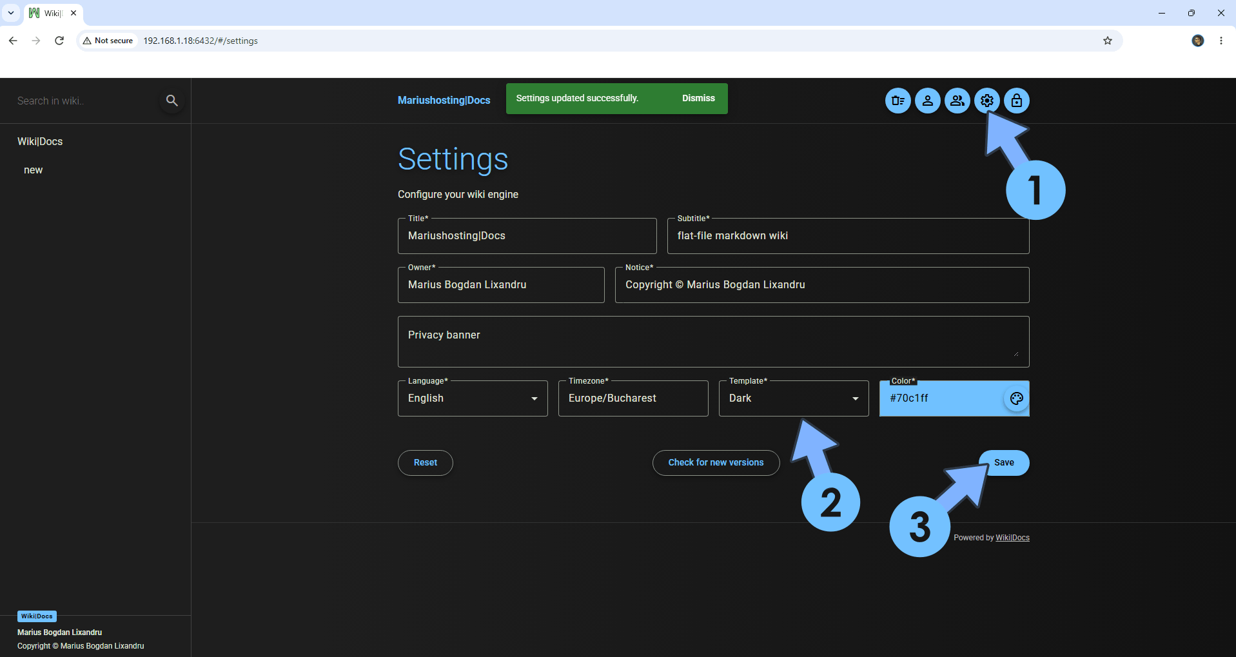Screen dimensions: 1236x657
Task: Click the Timezone field Europe/Bucharest
Action: point(633,398)
